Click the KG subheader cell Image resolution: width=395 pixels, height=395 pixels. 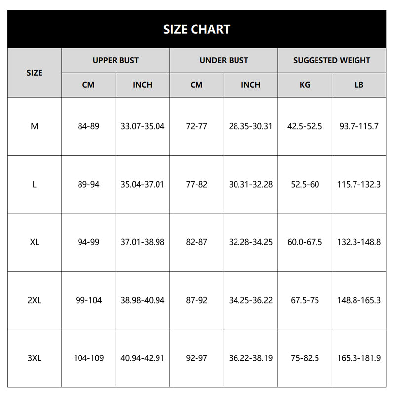point(305,85)
